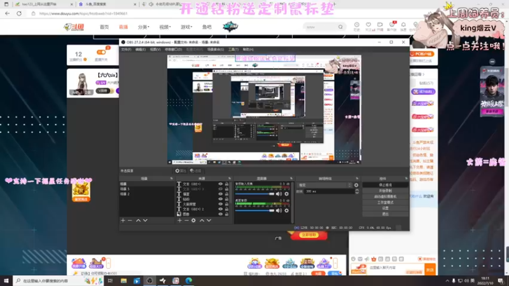Open the OBS File menu
The image size is (509, 286).
pos(126,50)
